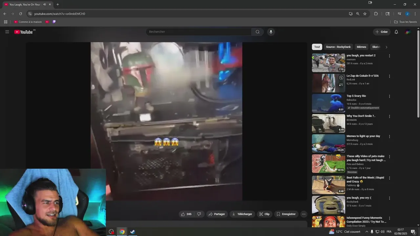Install app icon in address bar

pyautogui.click(x=351, y=14)
